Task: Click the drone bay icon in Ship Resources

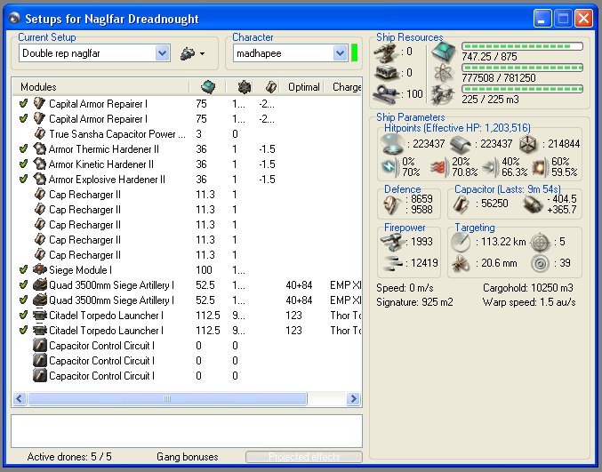Action: [x=443, y=94]
